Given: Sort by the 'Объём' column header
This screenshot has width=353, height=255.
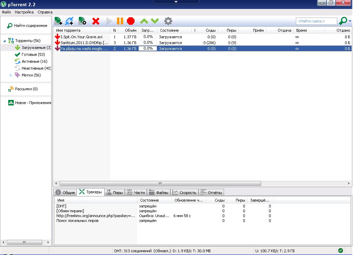Looking at the screenshot, I should (x=128, y=30).
